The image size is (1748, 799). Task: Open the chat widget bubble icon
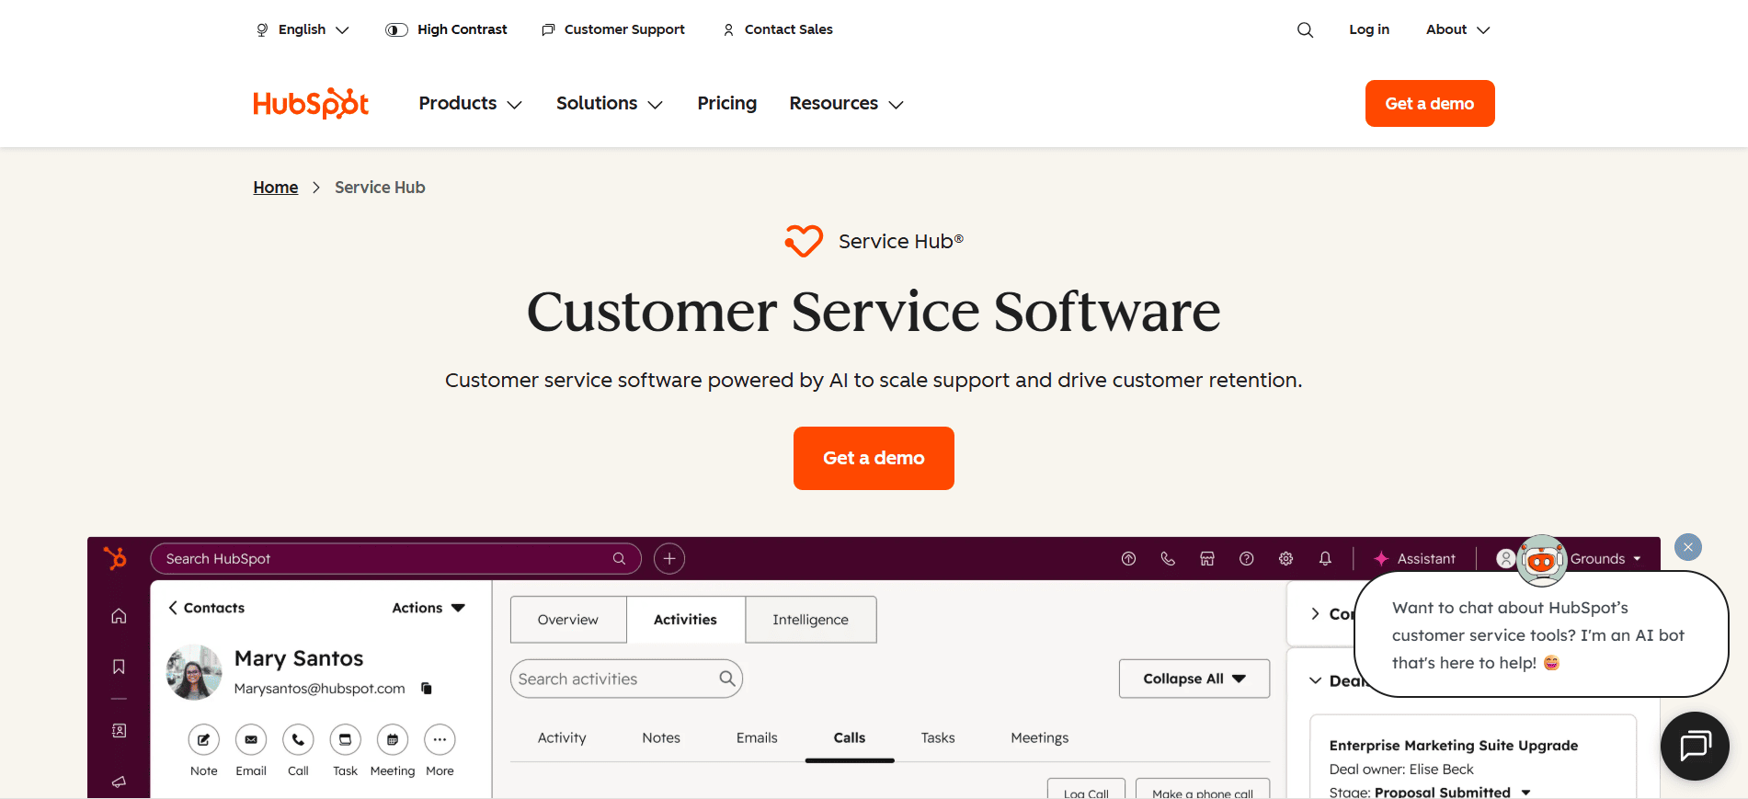1695,746
